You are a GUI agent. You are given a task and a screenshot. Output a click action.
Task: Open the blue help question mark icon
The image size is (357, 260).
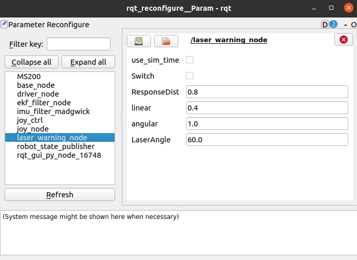tap(333, 24)
